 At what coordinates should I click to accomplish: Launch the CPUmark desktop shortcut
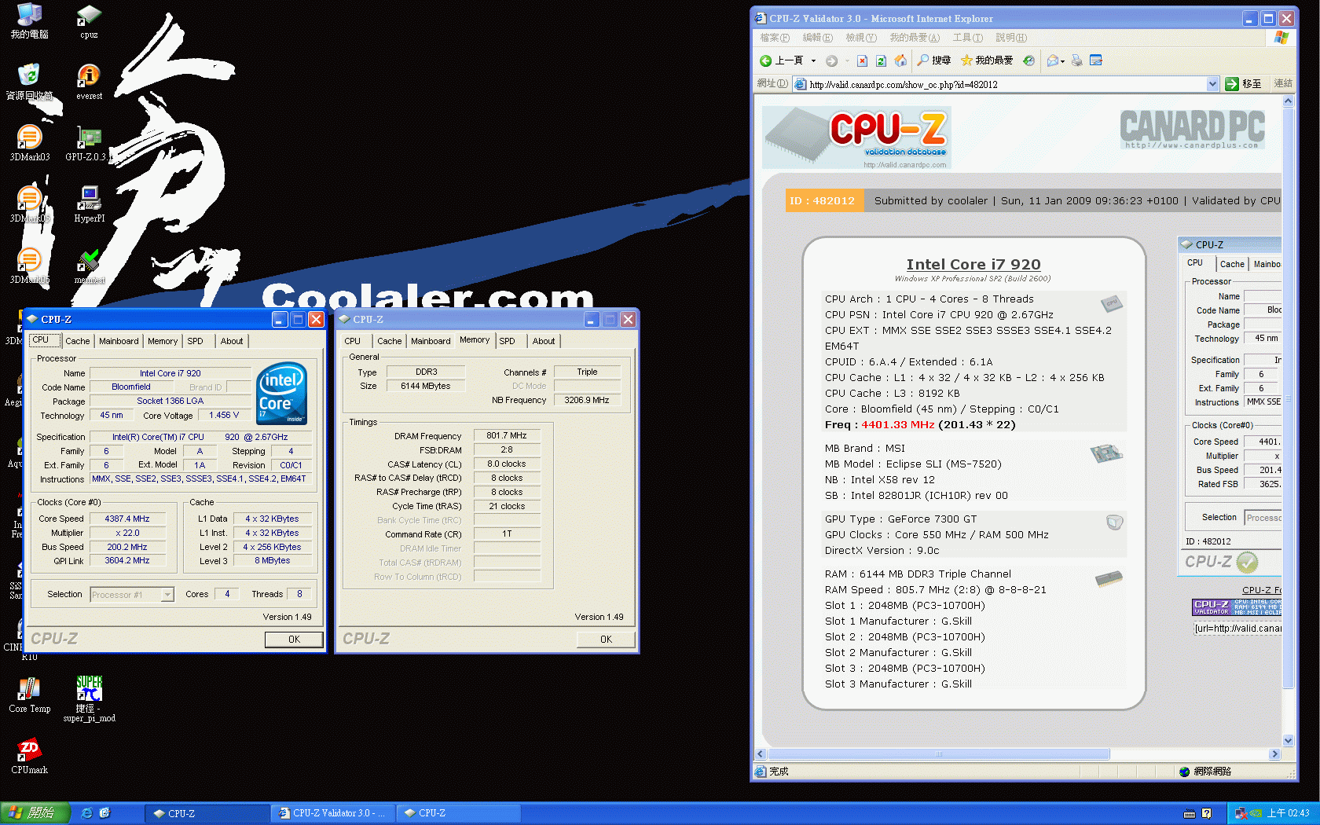[x=29, y=756]
